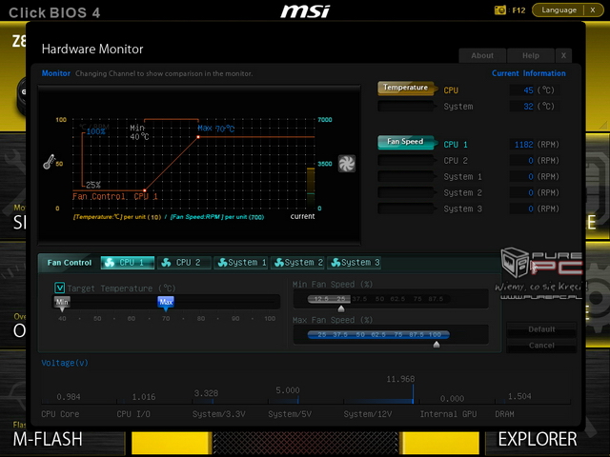Select the CPU 2 fan control tab

tap(184, 263)
